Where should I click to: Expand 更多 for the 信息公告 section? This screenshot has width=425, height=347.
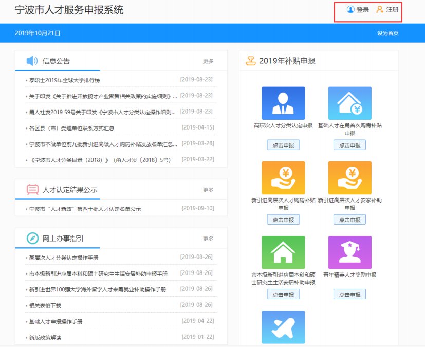coord(208,61)
